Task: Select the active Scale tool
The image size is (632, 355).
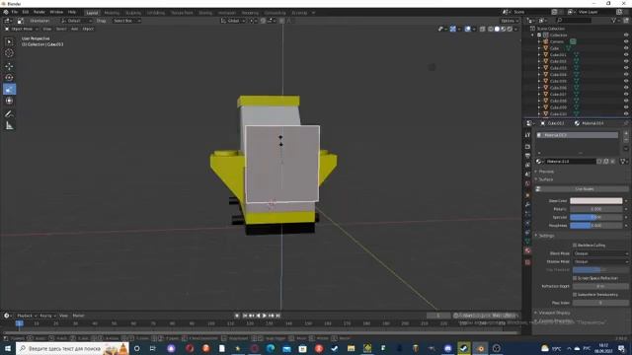Action: pos(9,89)
